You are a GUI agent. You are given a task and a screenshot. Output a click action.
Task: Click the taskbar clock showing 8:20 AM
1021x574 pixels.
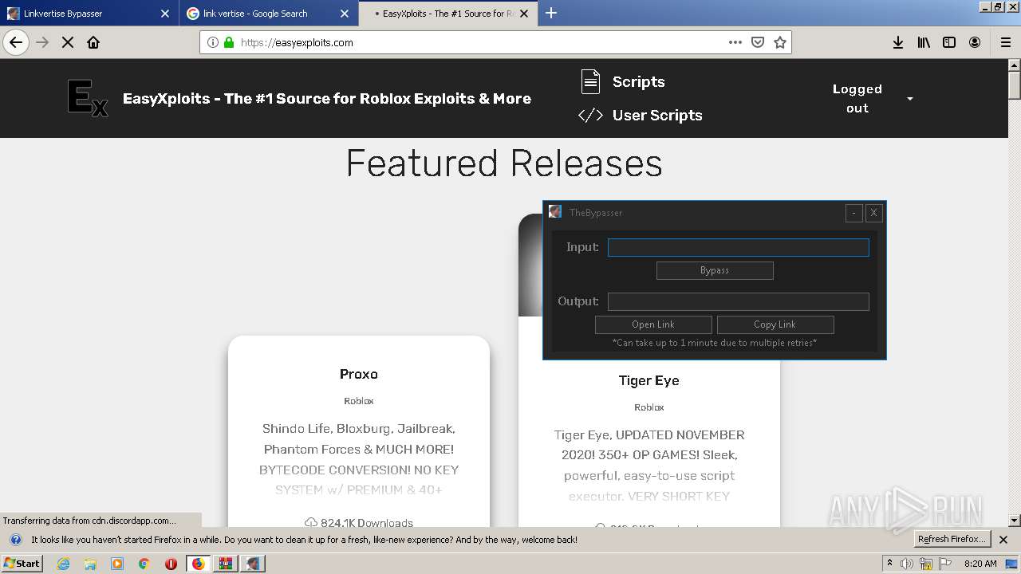point(980,564)
